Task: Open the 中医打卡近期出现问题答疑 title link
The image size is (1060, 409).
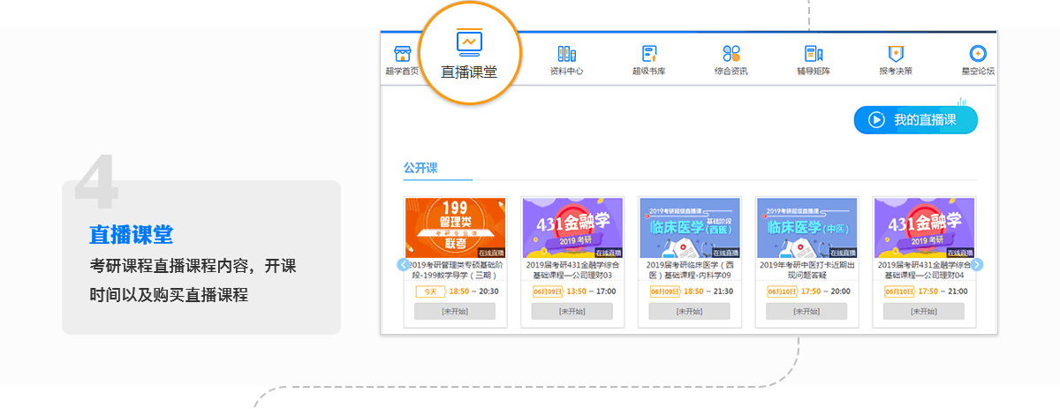Action: [807, 269]
